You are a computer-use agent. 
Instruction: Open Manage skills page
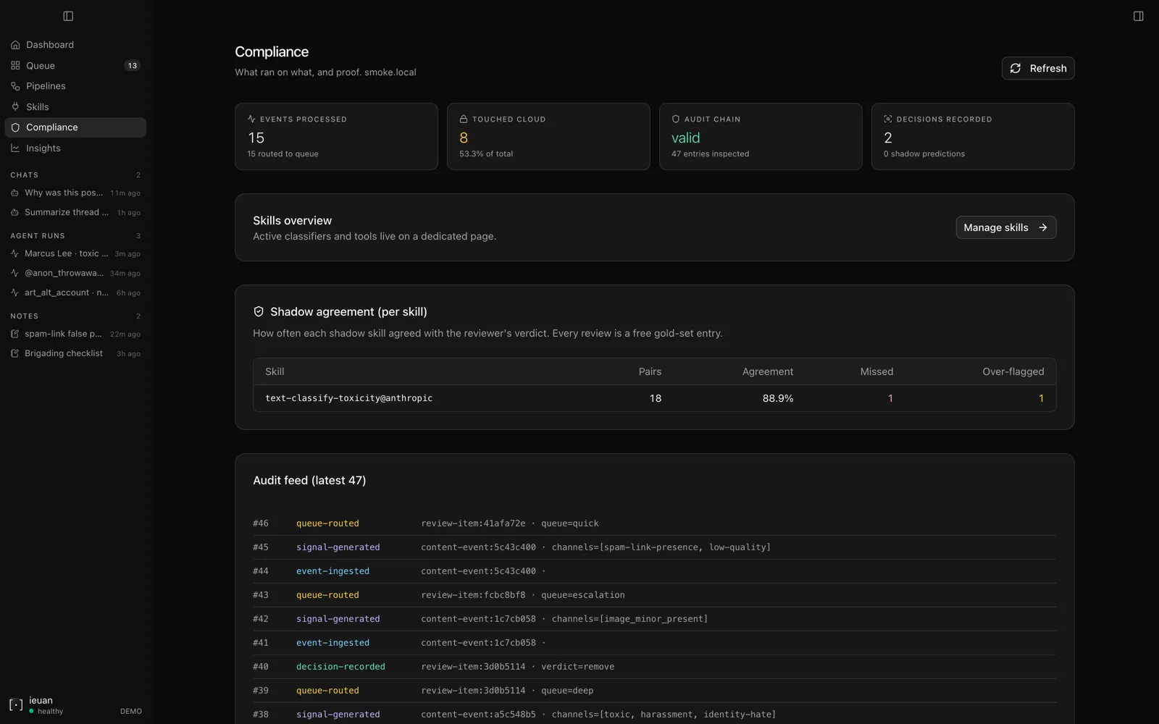pos(1005,227)
